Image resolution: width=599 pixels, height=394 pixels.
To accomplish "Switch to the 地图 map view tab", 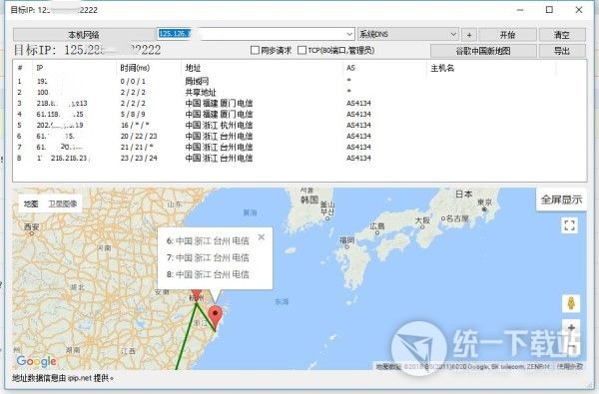I will point(31,203).
